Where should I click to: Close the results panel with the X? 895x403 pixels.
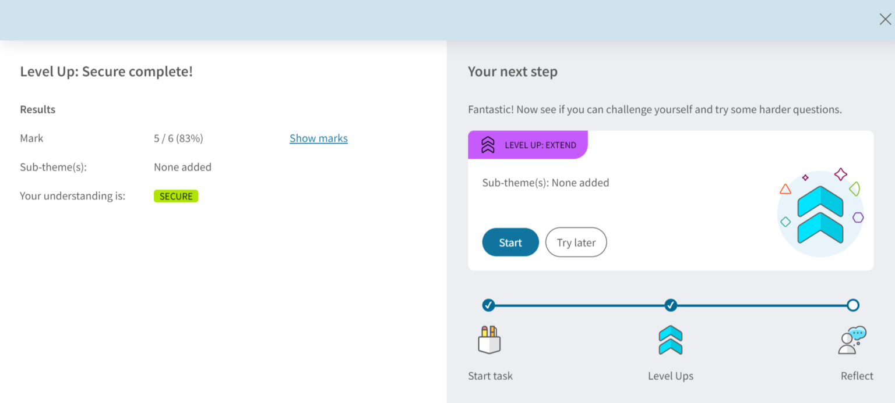click(x=885, y=19)
